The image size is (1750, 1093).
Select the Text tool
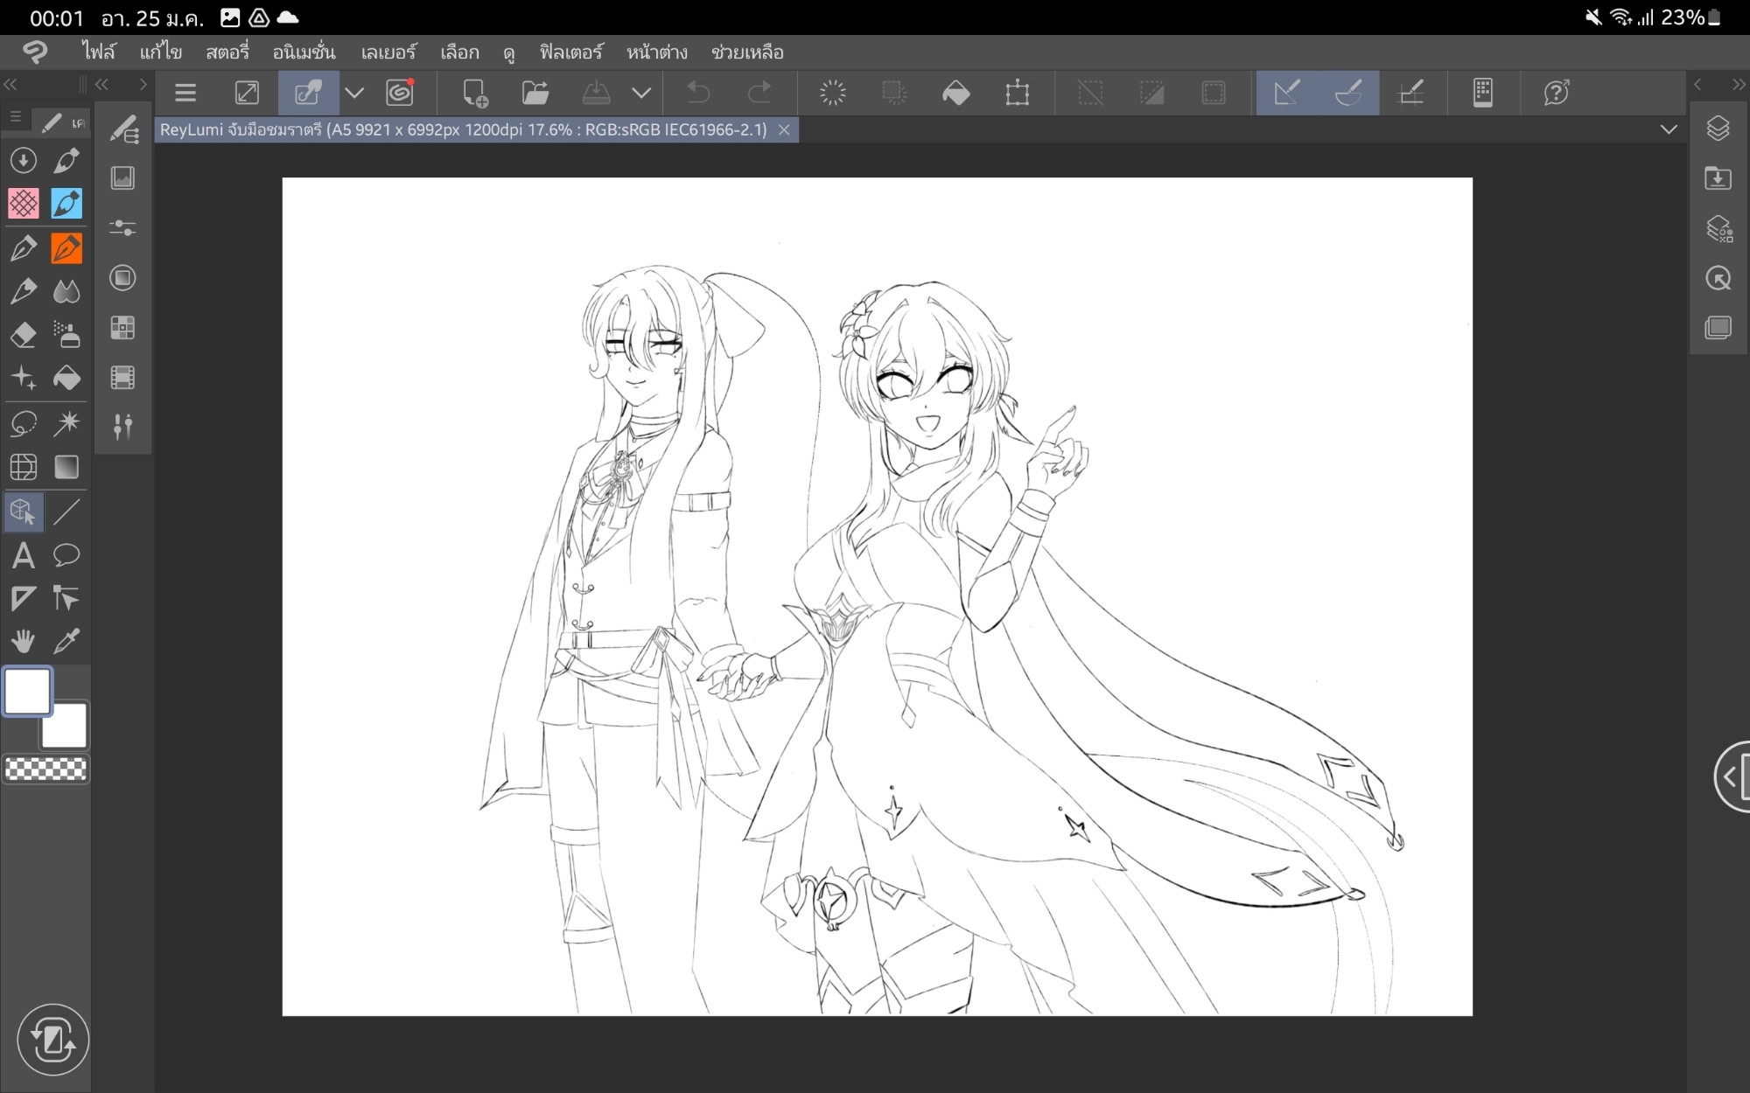pos(24,555)
